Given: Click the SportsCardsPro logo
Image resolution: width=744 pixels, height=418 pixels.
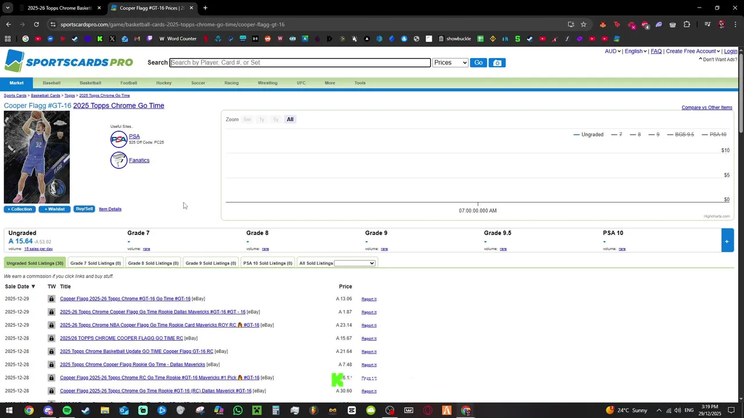Looking at the screenshot, I should tap(69, 62).
